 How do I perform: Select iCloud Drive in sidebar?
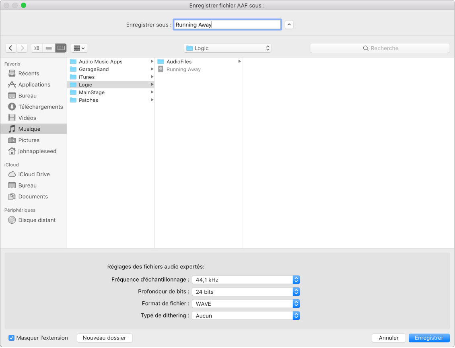(34, 174)
